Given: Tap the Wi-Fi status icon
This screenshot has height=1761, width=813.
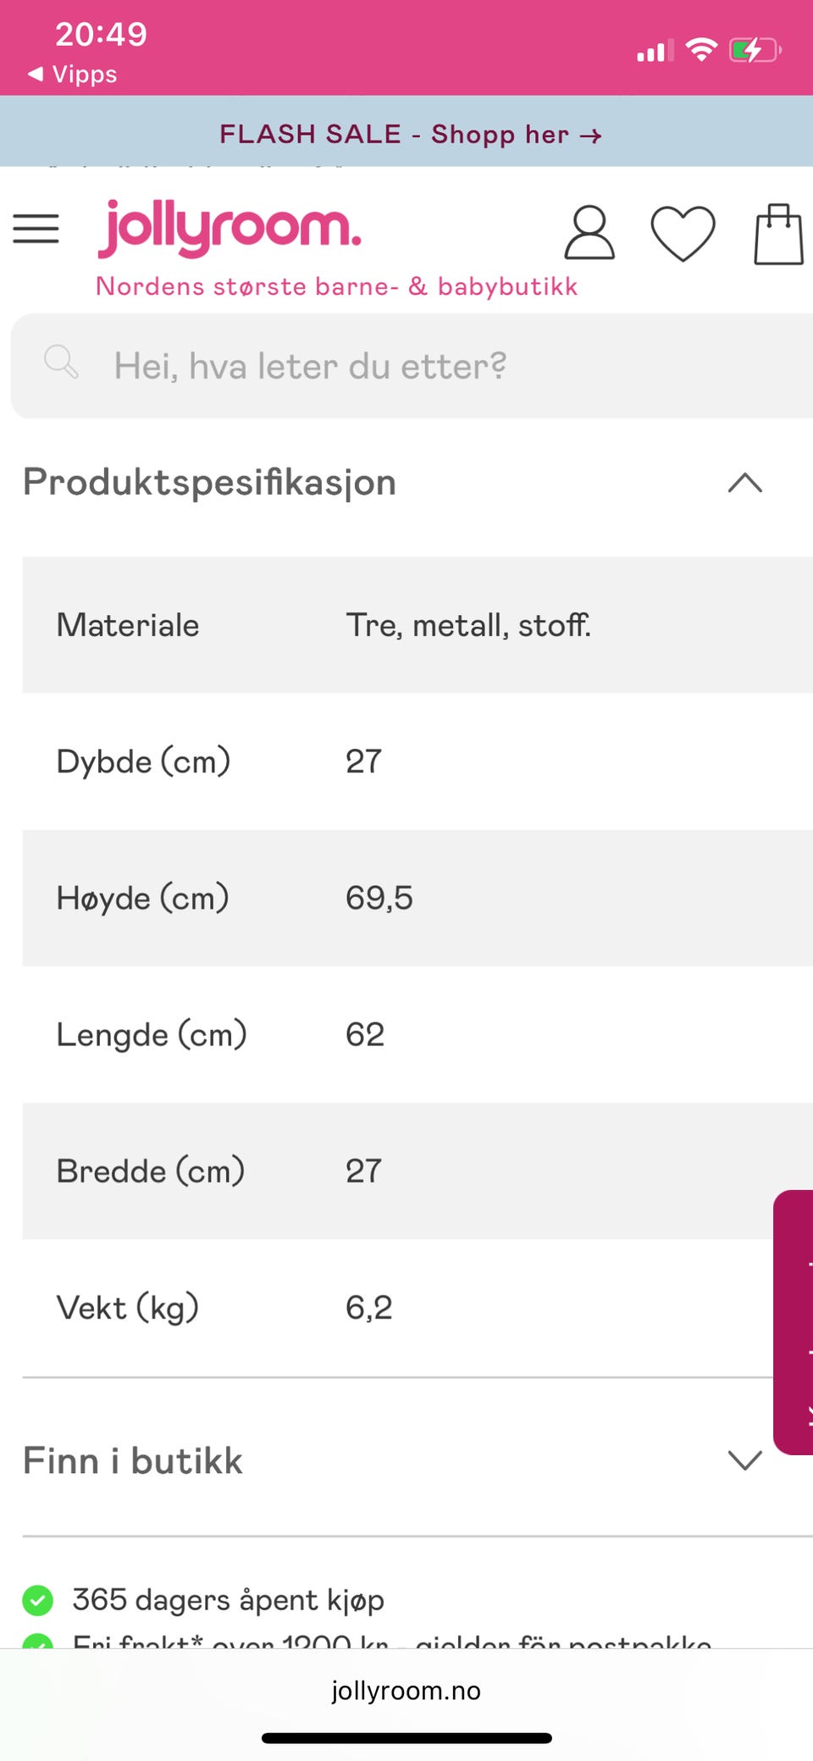Looking at the screenshot, I should (701, 50).
